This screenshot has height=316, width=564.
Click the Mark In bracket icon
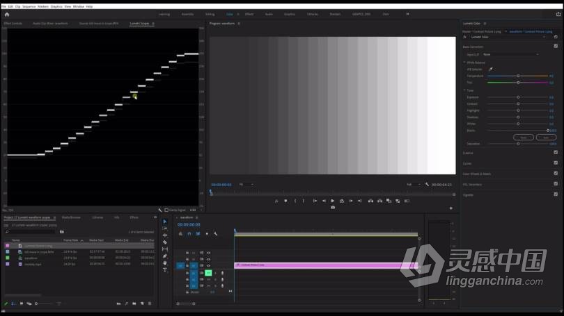click(295, 201)
